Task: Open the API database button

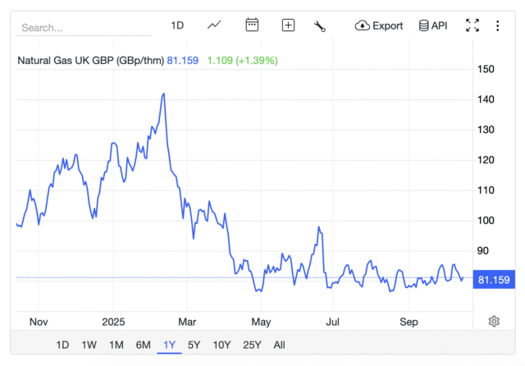Action: click(432, 25)
